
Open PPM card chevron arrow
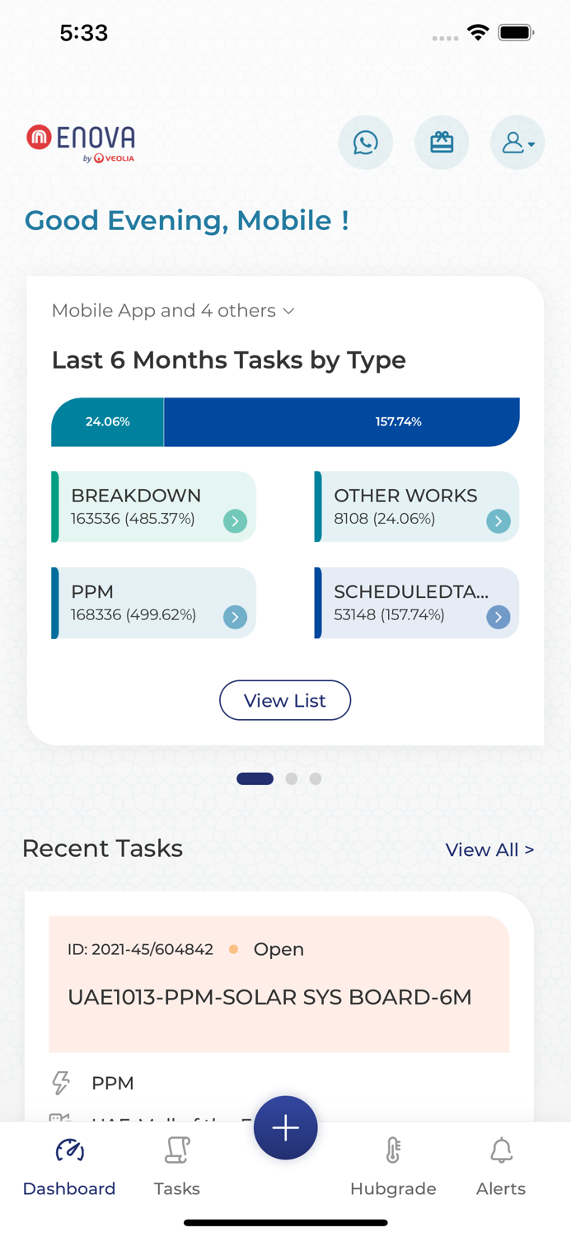pos(235,617)
